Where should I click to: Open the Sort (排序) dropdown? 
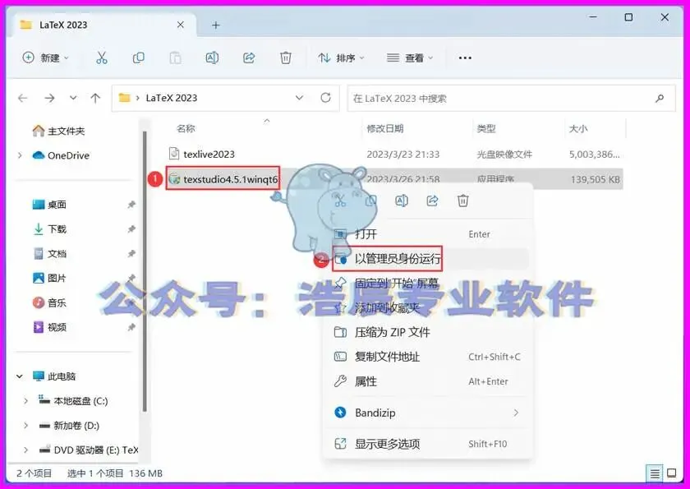342,58
